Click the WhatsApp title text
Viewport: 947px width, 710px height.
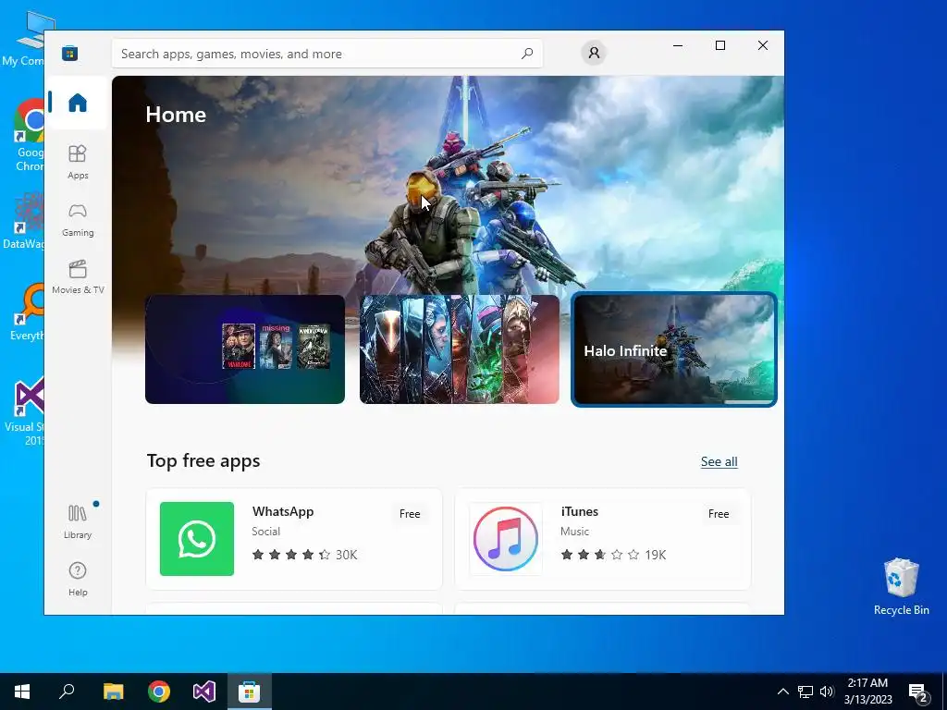tap(283, 511)
